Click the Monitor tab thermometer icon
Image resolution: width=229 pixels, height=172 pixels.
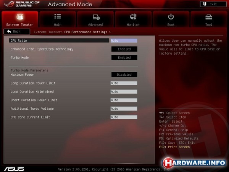(x=133, y=17)
